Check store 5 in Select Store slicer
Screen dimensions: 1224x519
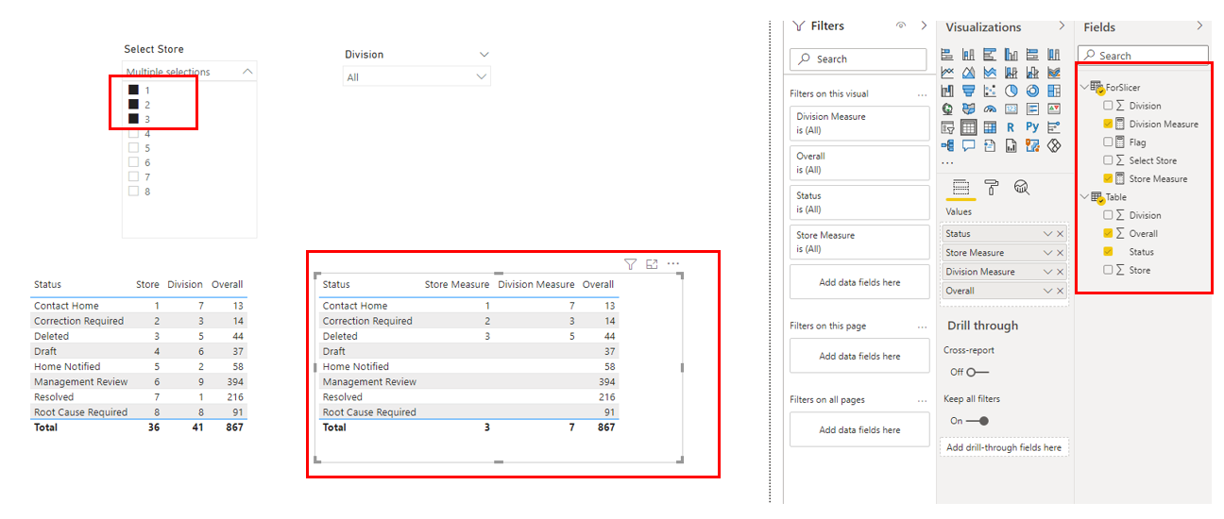coord(133,148)
